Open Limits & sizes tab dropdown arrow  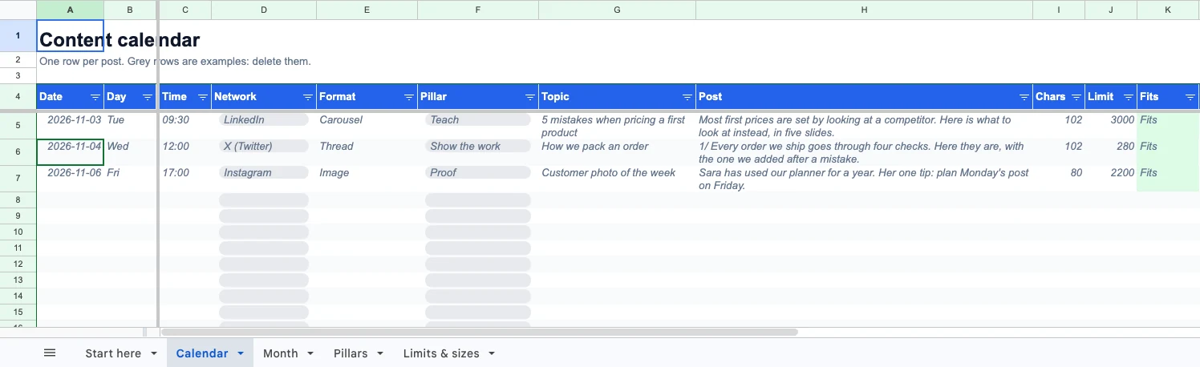pyautogui.click(x=491, y=353)
